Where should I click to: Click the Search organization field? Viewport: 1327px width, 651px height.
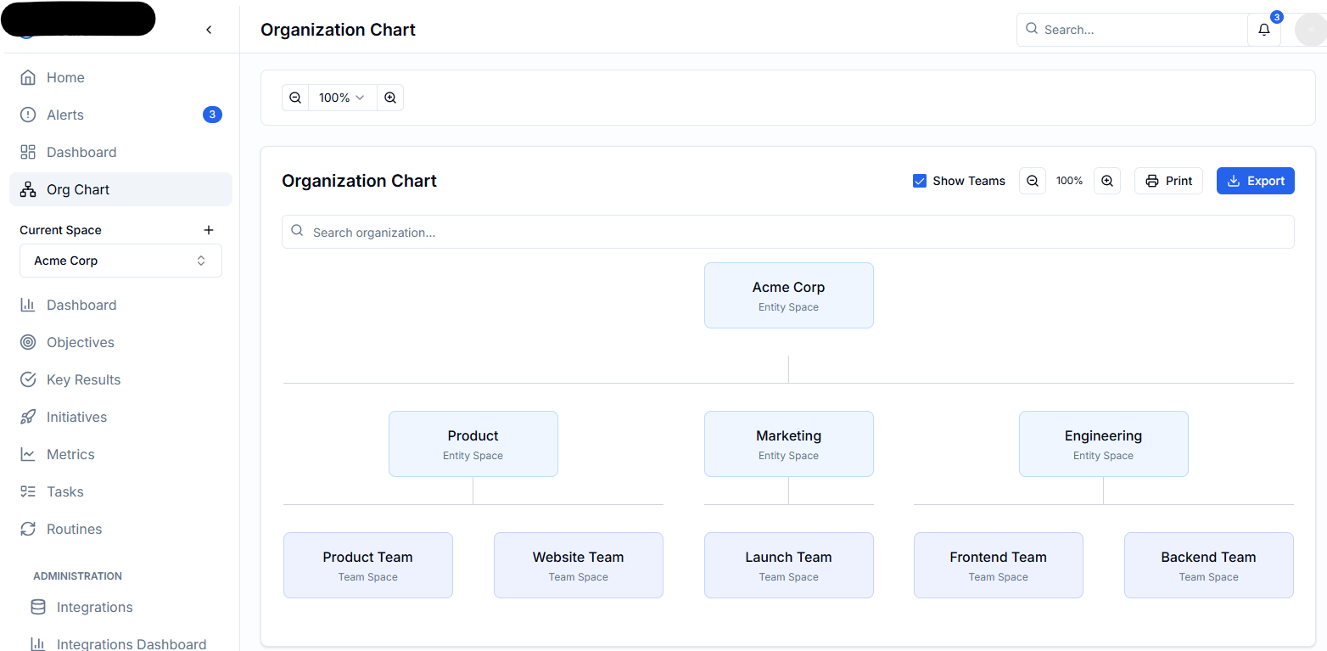pos(787,232)
